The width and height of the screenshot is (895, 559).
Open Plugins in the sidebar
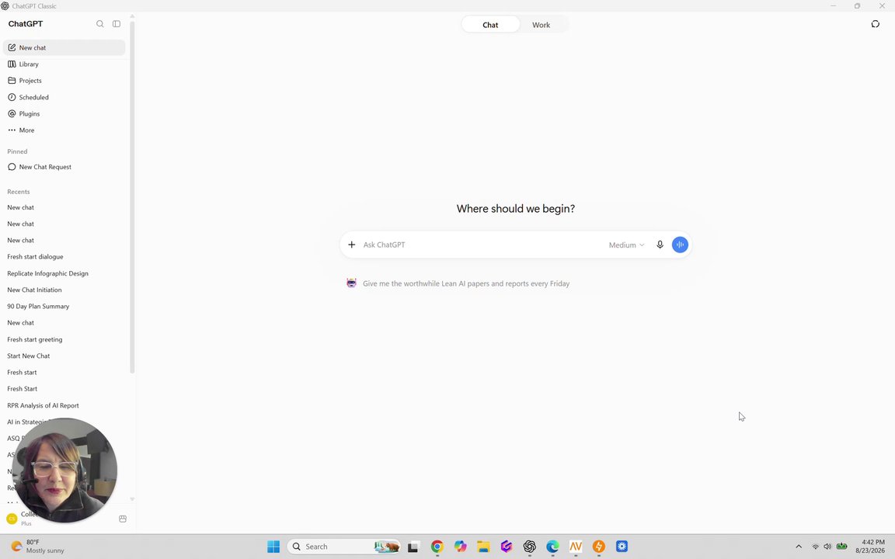tap(64, 113)
